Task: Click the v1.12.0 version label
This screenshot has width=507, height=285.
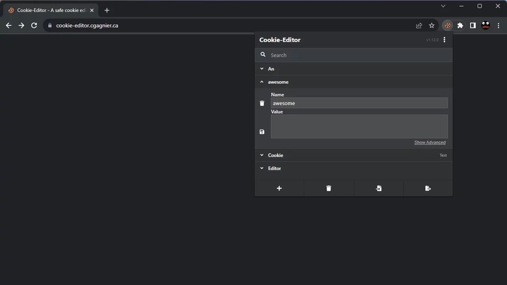Action: pyautogui.click(x=432, y=40)
